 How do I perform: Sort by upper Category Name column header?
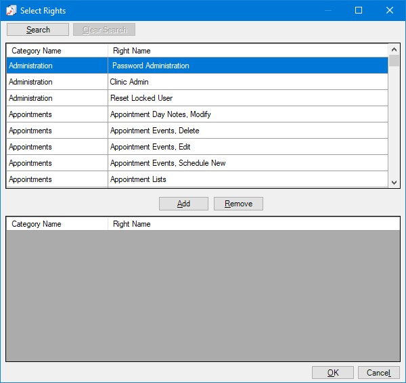coord(57,51)
